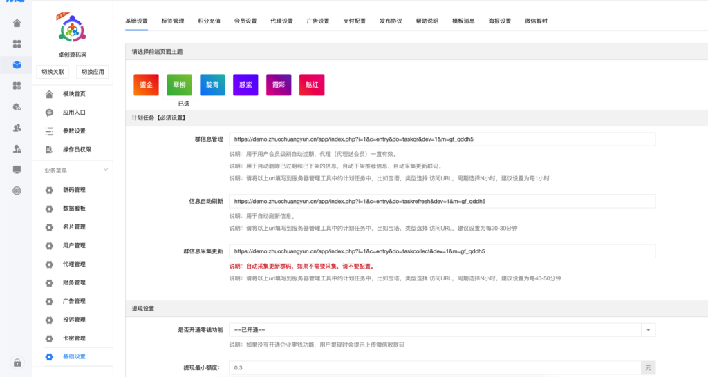Click the gear icon beside 群码管理
Viewport: 708px width, 377px height.
point(49,191)
